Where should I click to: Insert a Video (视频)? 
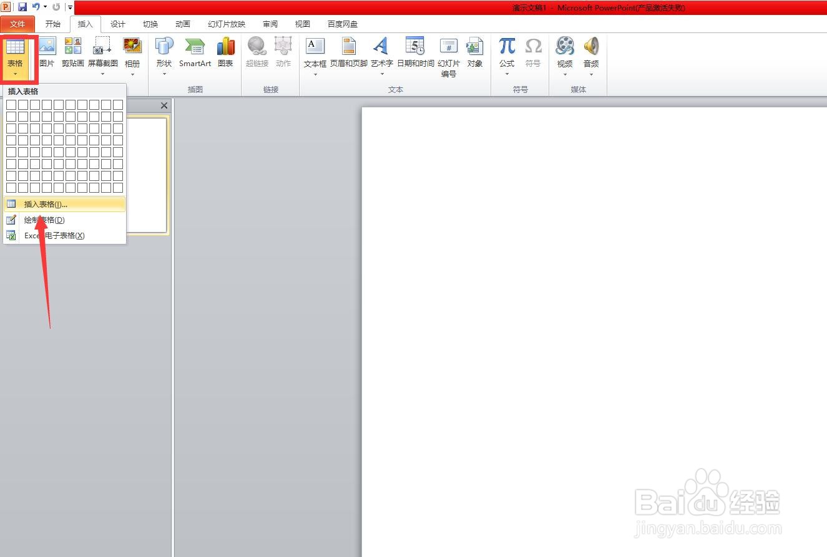point(565,56)
